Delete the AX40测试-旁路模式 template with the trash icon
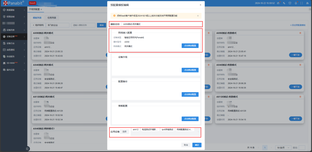 pos(300,65)
